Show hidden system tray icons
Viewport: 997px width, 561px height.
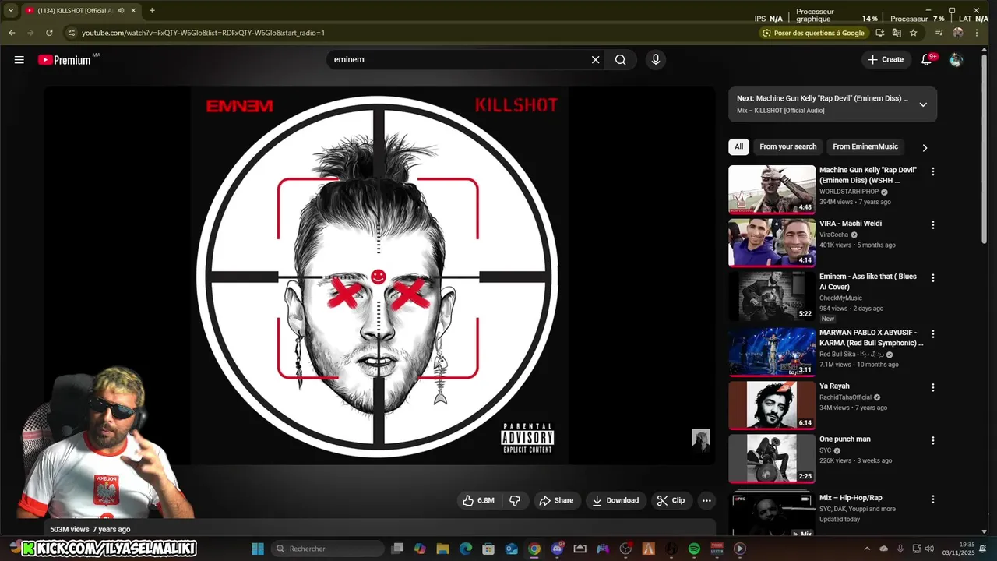867,549
